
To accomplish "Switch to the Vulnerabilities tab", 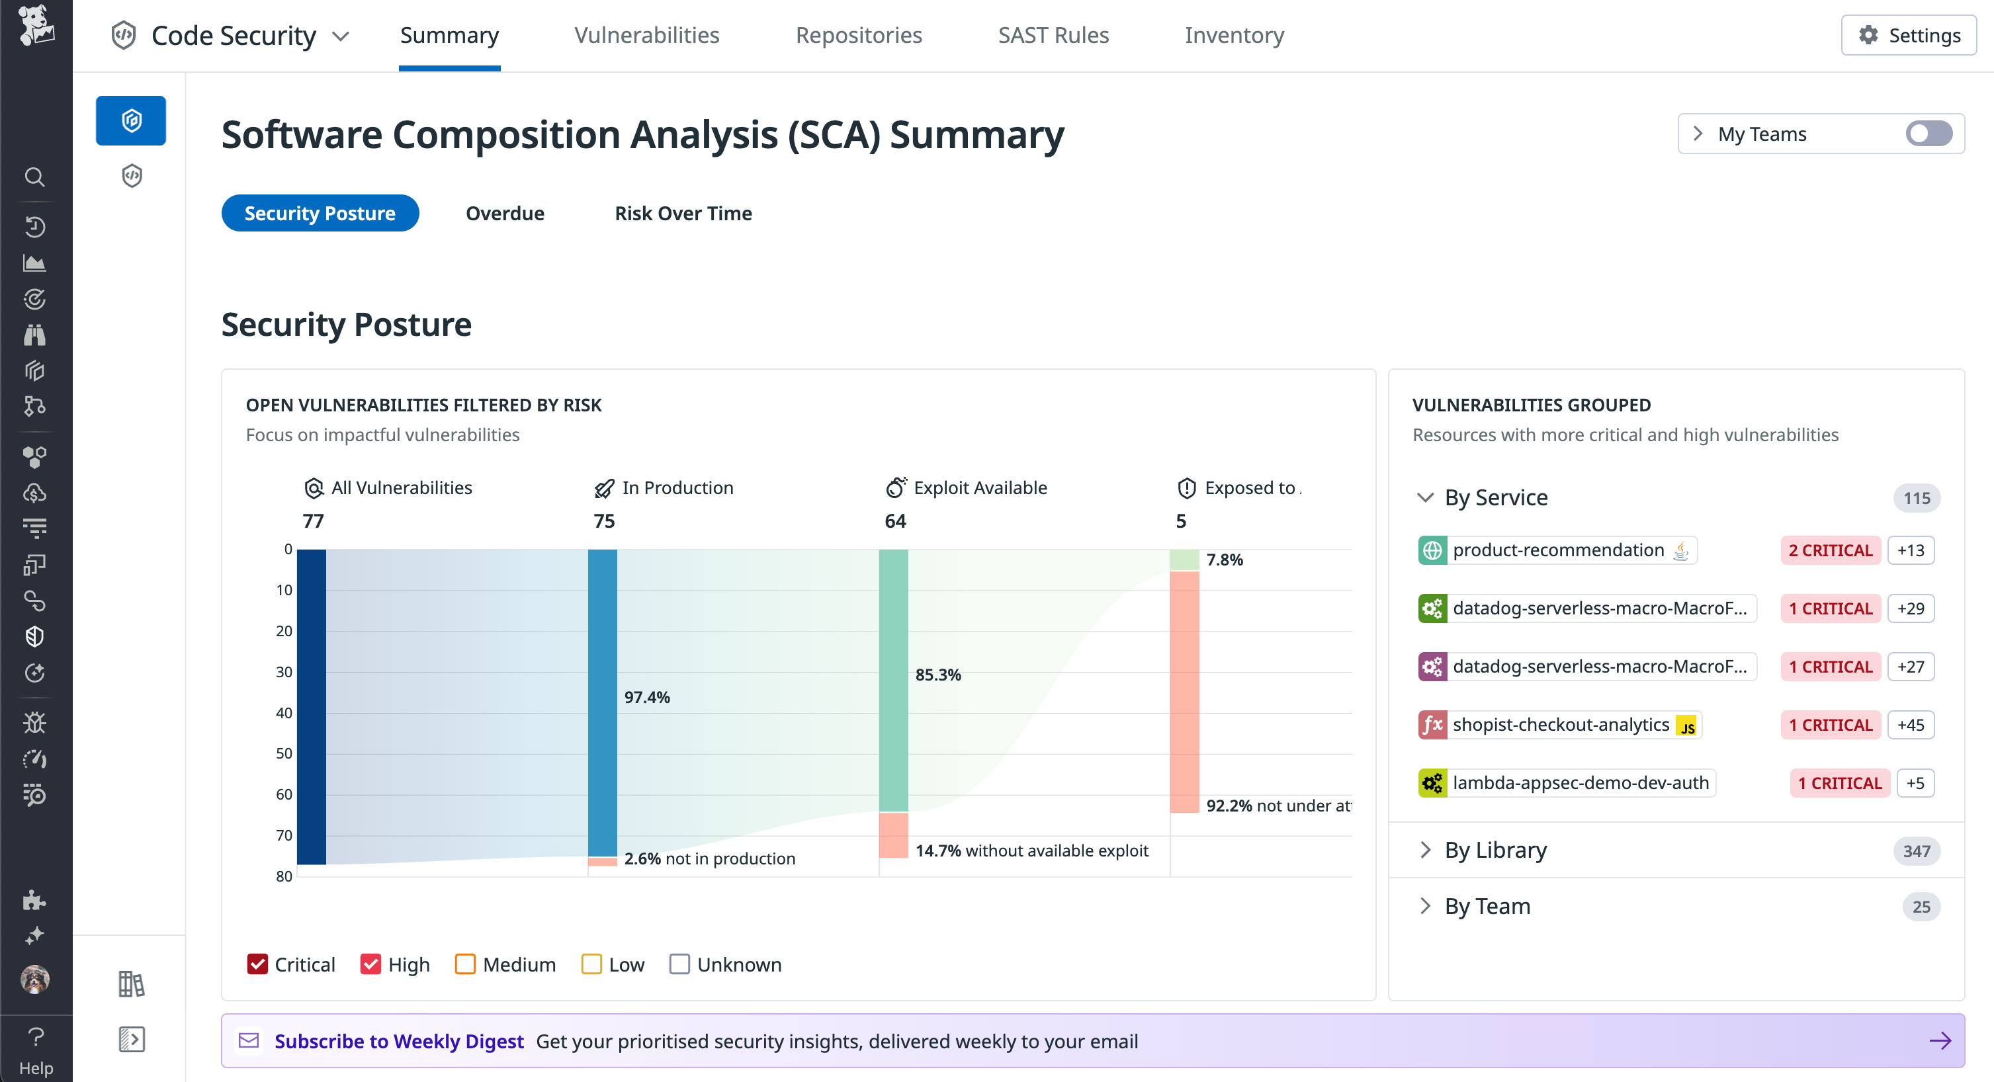I will point(646,36).
